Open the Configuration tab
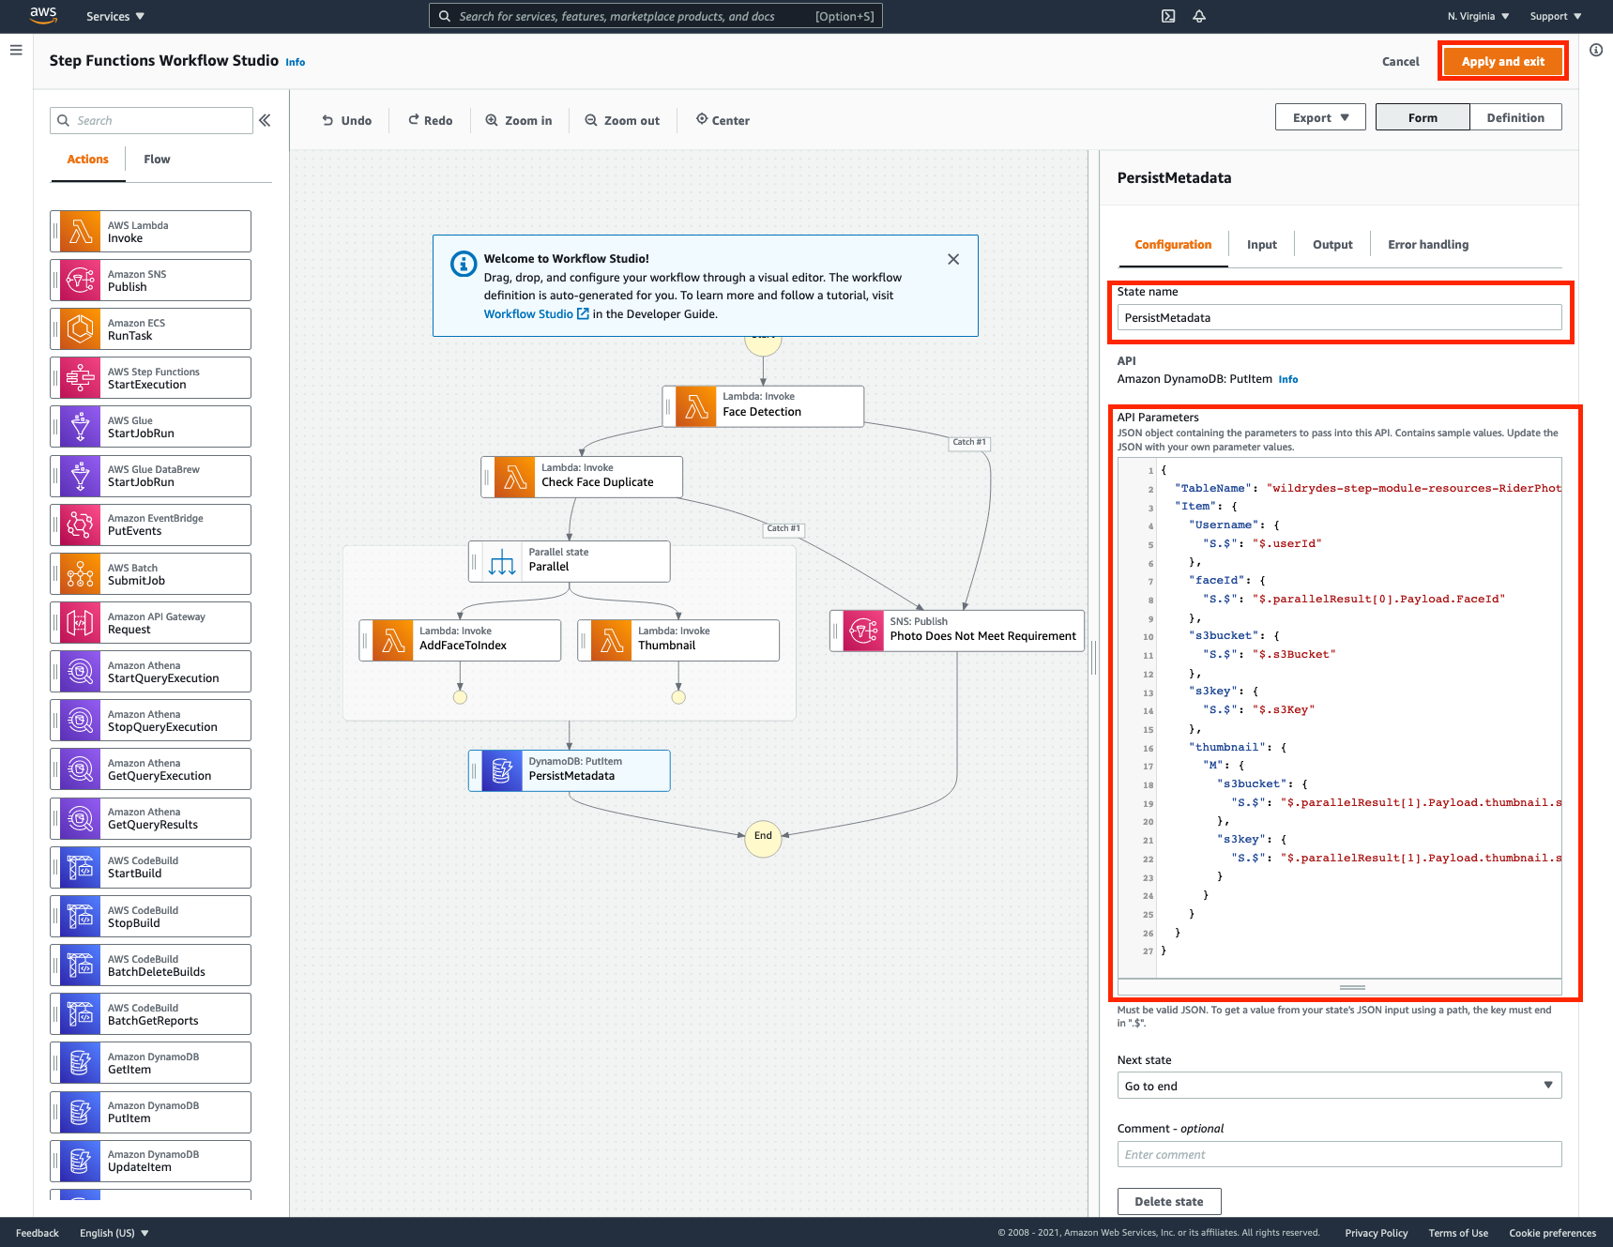 point(1173,245)
